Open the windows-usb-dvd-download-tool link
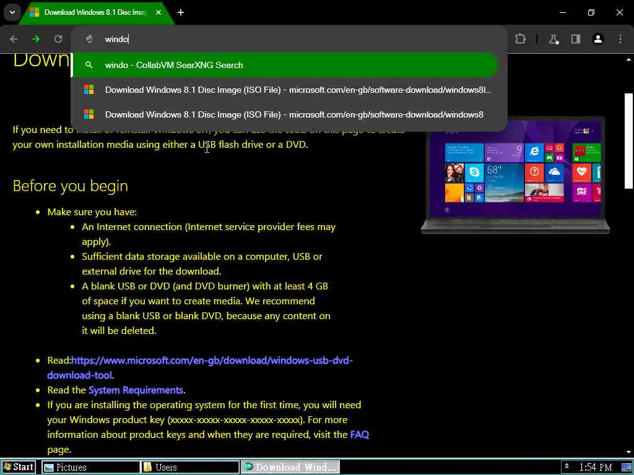 coord(200,367)
